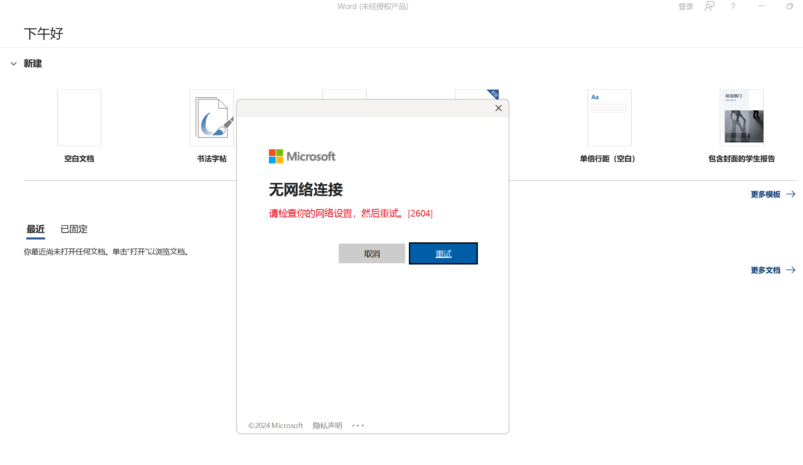
Task: Open the 隐私声明 privacy statement link
Action: click(328, 426)
